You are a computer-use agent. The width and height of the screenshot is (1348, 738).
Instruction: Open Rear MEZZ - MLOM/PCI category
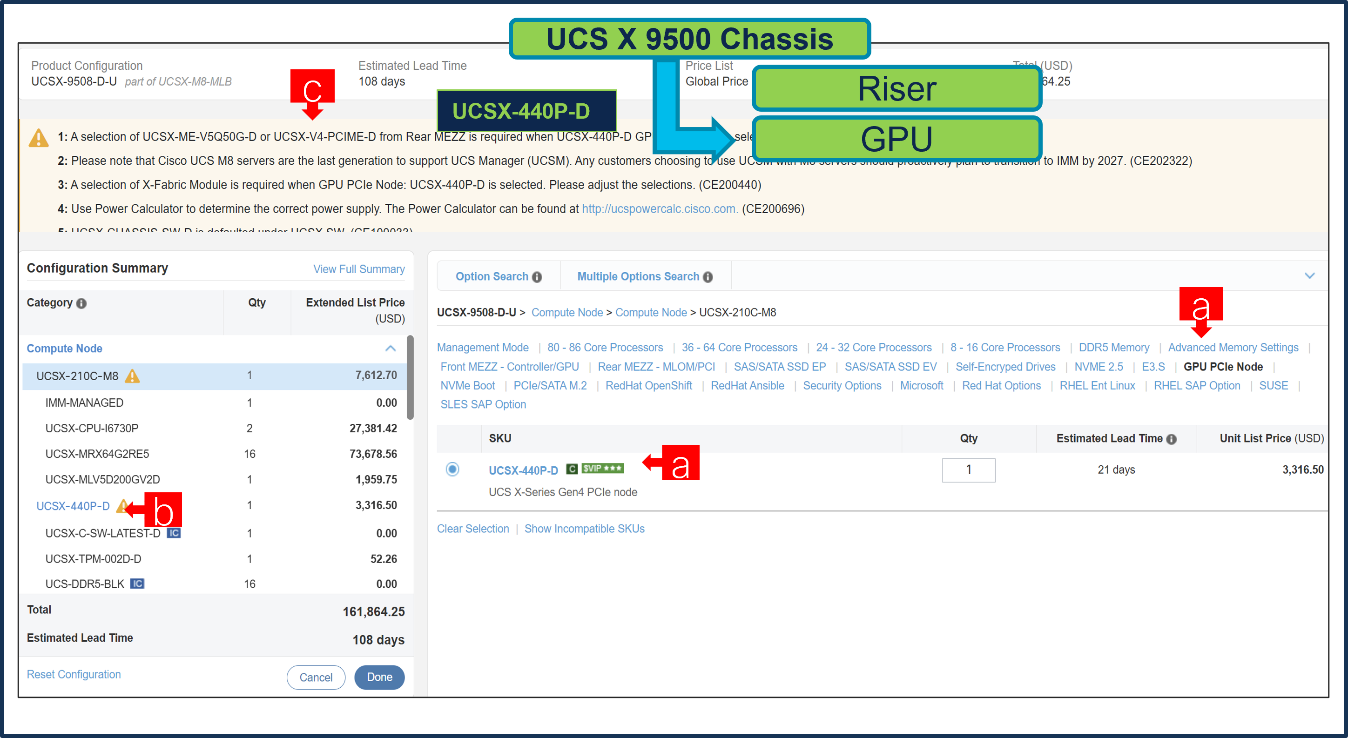656,367
